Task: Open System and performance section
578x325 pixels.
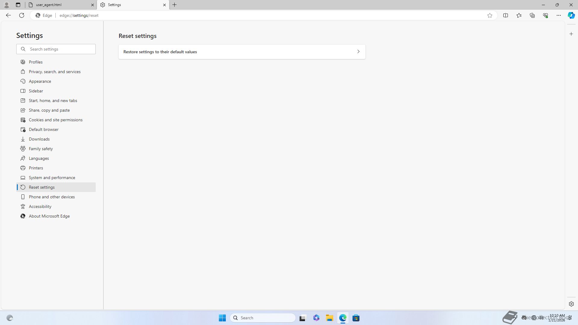Action: pyautogui.click(x=52, y=178)
